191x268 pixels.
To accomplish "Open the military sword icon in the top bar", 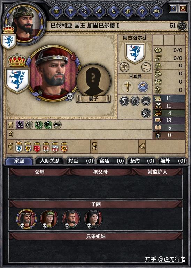I will click(99, 12).
